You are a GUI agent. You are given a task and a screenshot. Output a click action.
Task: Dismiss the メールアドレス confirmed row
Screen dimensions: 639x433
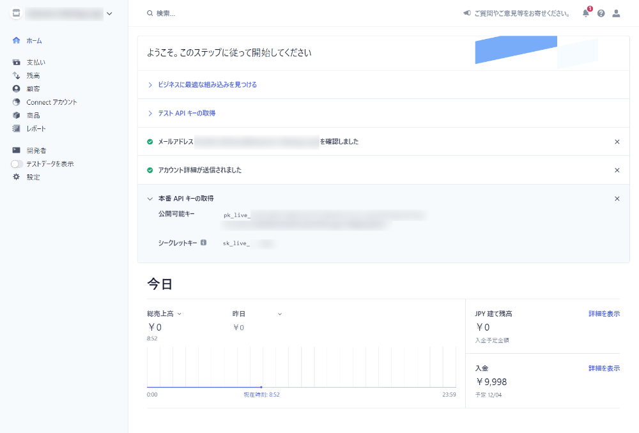point(617,142)
